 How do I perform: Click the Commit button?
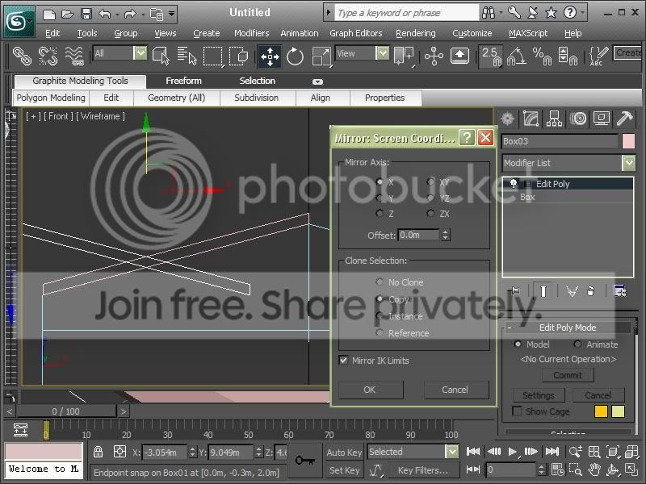tap(568, 375)
